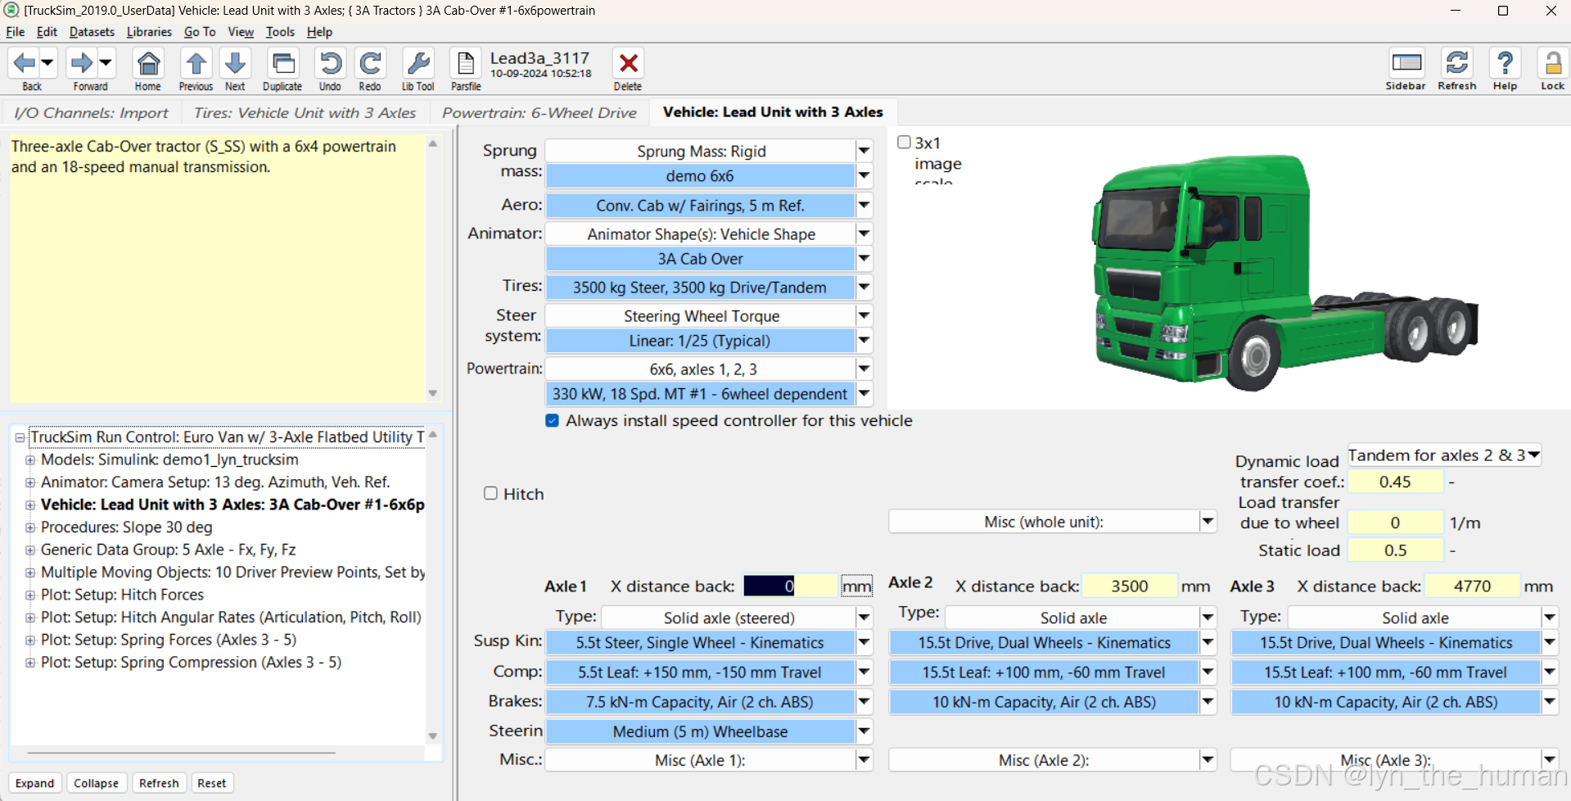Image resolution: width=1571 pixels, height=801 pixels.
Task: Select Plot: Setup: Hitch Forces tree item
Action: [x=122, y=595]
